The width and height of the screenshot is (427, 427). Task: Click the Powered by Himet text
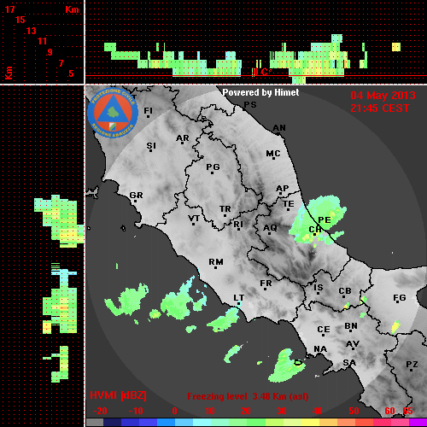click(x=260, y=92)
